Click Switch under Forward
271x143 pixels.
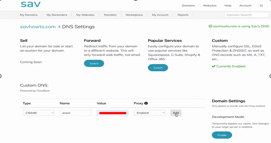94,63
